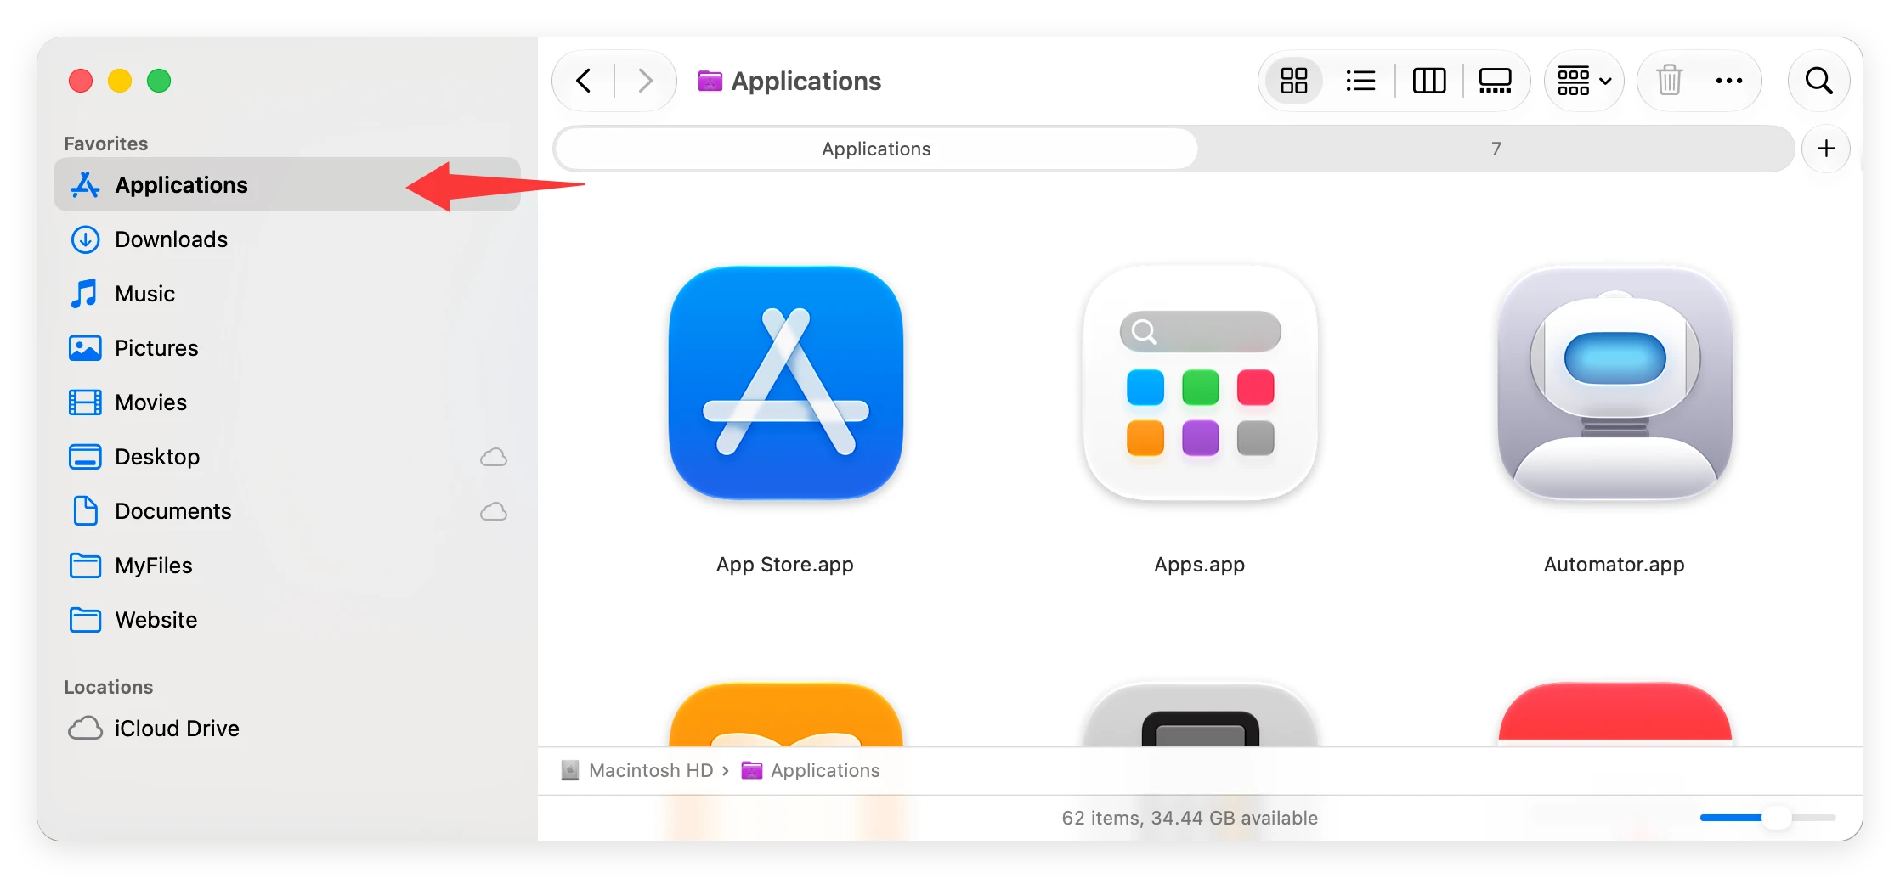Switch to icon grid view
The image size is (1900, 878).
point(1294,82)
